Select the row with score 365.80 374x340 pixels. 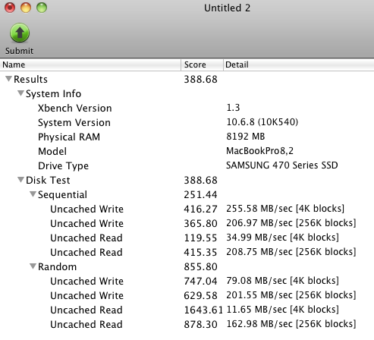(x=187, y=223)
